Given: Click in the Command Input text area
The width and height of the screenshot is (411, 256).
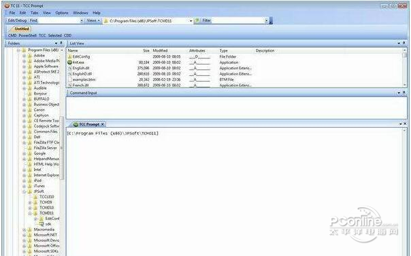Looking at the screenshot, I should [236, 108].
